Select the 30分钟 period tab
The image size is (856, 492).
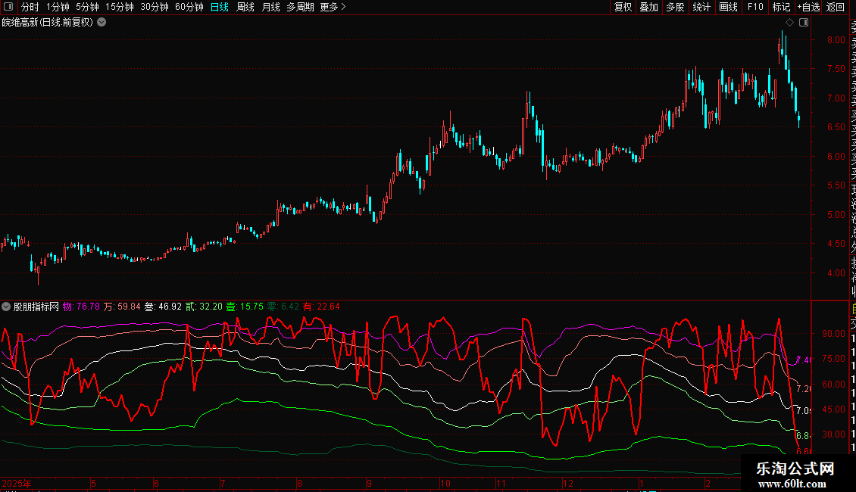[x=155, y=7]
